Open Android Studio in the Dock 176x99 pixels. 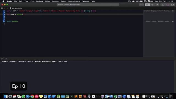pos(58,96)
